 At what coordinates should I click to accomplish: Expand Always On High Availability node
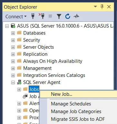(13, 61)
